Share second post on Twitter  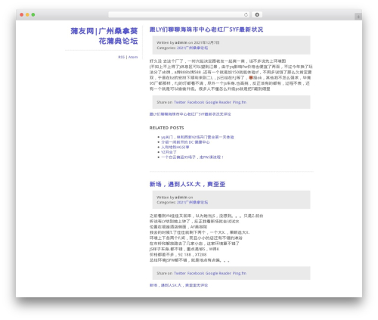tap(180, 273)
